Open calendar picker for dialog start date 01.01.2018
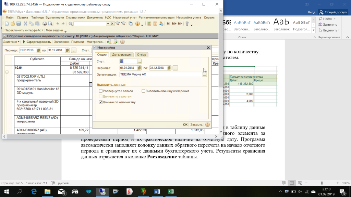 [139, 68]
